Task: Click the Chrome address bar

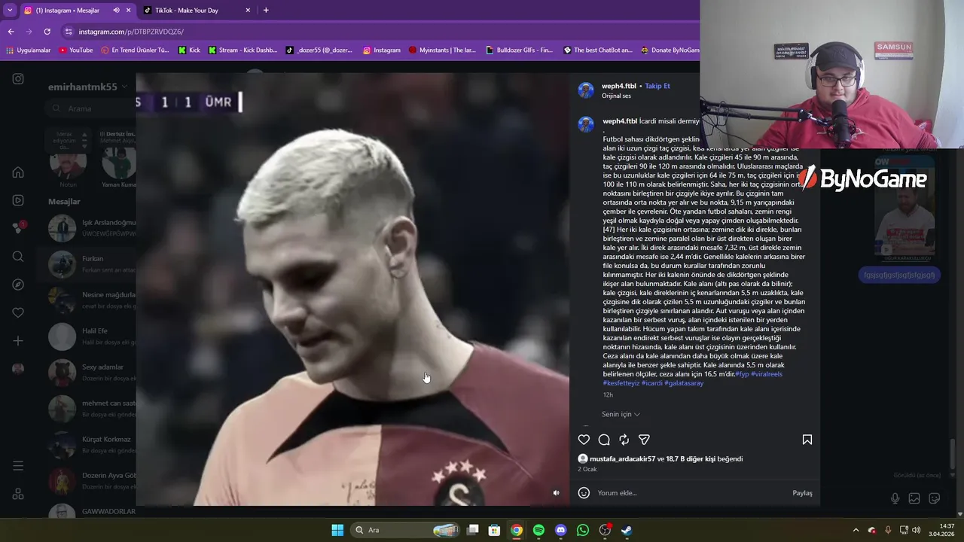Action: tap(377, 32)
